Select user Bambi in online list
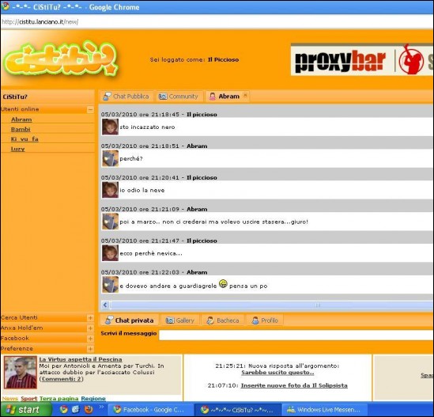 (x=21, y=129)
